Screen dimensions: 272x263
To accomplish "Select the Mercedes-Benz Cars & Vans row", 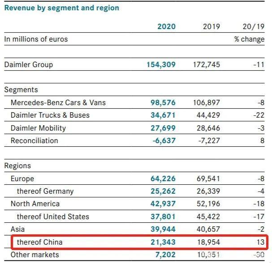I will [x=58, y=102].
